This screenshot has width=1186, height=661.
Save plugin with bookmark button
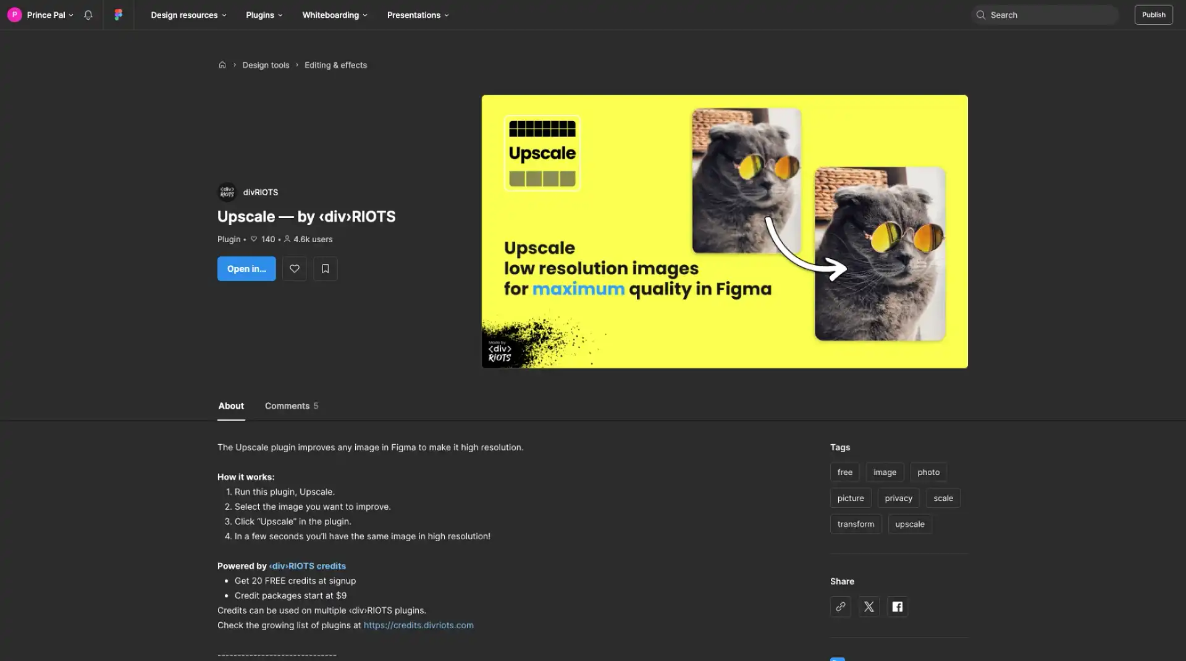(x=326, y=269)
